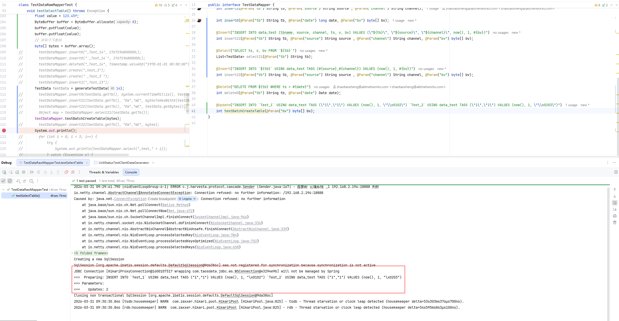Open sort tests dropdown icon

pos(18,181)
